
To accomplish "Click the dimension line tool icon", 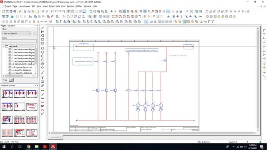I will coord(43,91).
